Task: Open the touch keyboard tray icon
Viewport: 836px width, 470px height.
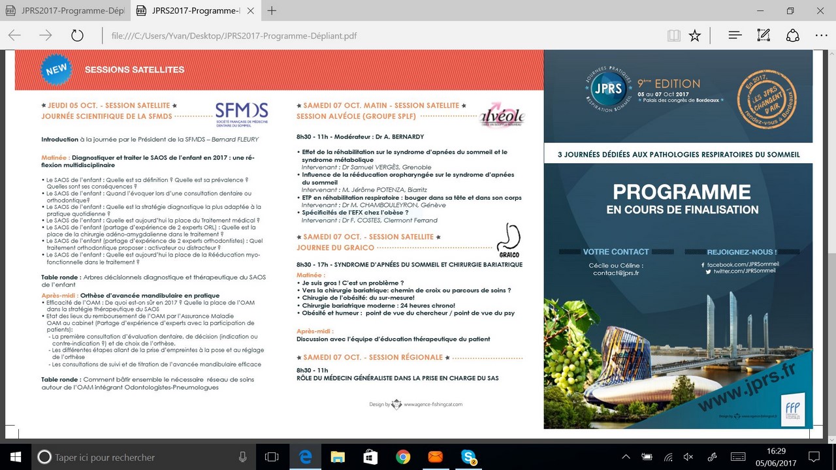Action: pyautogui.click(x=738, y=457)
